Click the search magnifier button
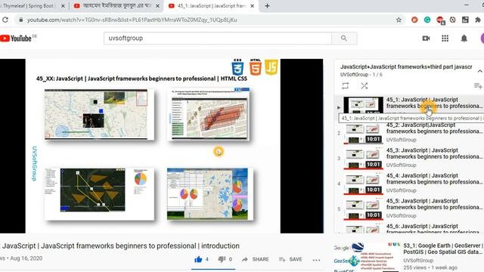Screen dimensions: 484x272 (x=344, y=39)
